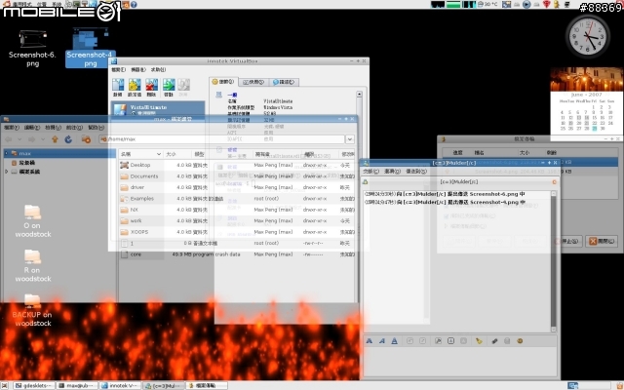Switch to the '[c=3]Mul...' taskbar button

click(x=164, y=386)
